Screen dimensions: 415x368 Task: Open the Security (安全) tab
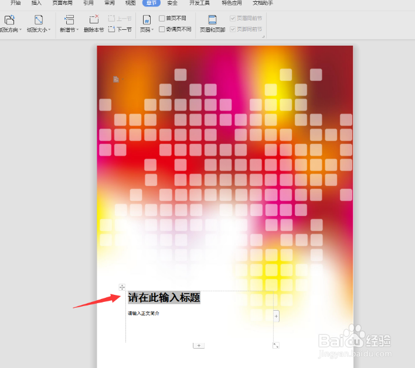coord(172,3)
